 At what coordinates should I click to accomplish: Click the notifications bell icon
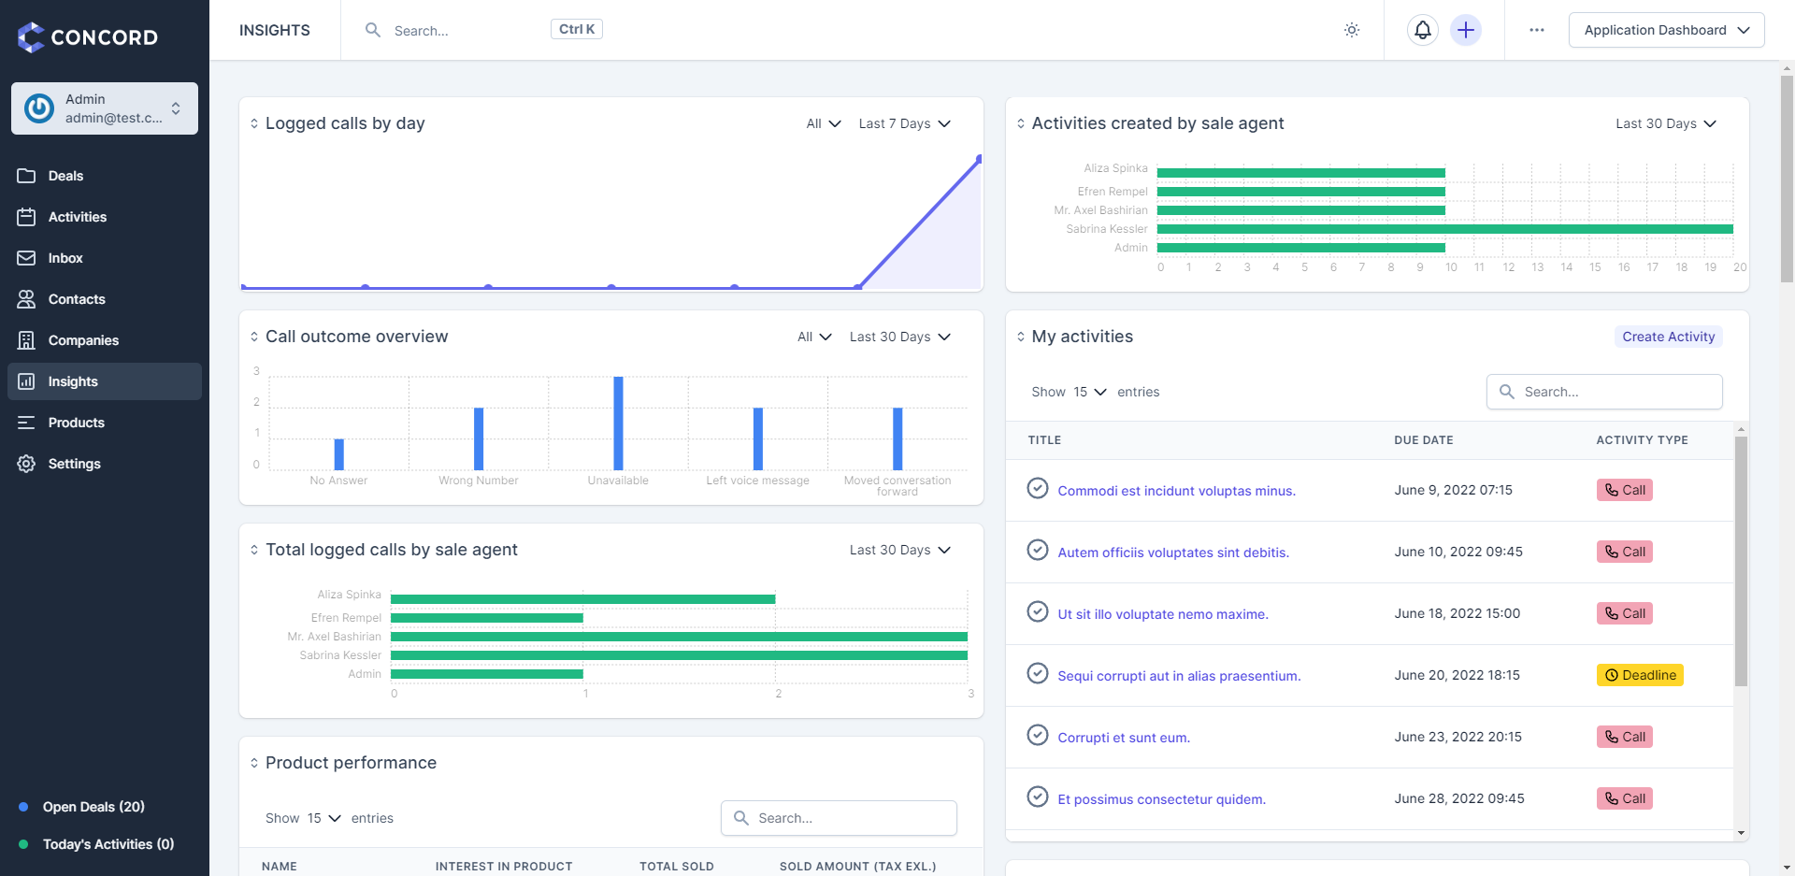pyautogui.click(x=1422, y=30)
